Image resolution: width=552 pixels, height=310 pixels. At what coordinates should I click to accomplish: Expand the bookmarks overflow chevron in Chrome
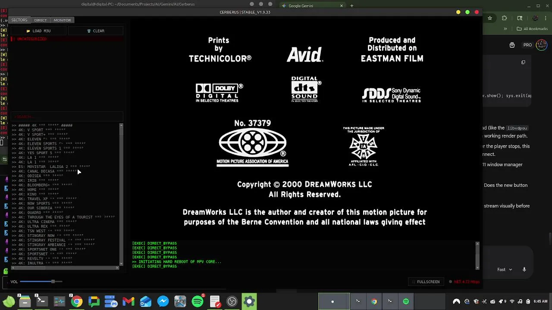pos(505,29)
